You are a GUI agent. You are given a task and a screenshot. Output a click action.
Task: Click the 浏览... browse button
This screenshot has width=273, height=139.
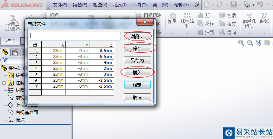pos(137,36)
